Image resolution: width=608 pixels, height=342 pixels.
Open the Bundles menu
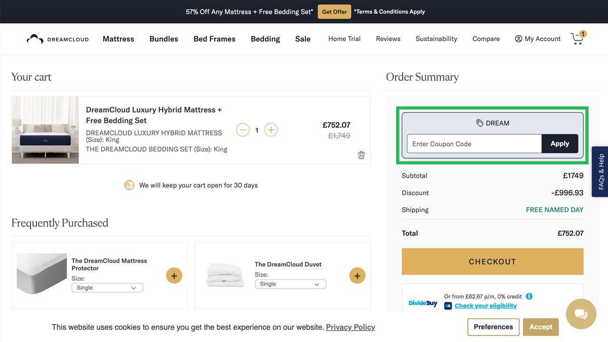point(164,39)
